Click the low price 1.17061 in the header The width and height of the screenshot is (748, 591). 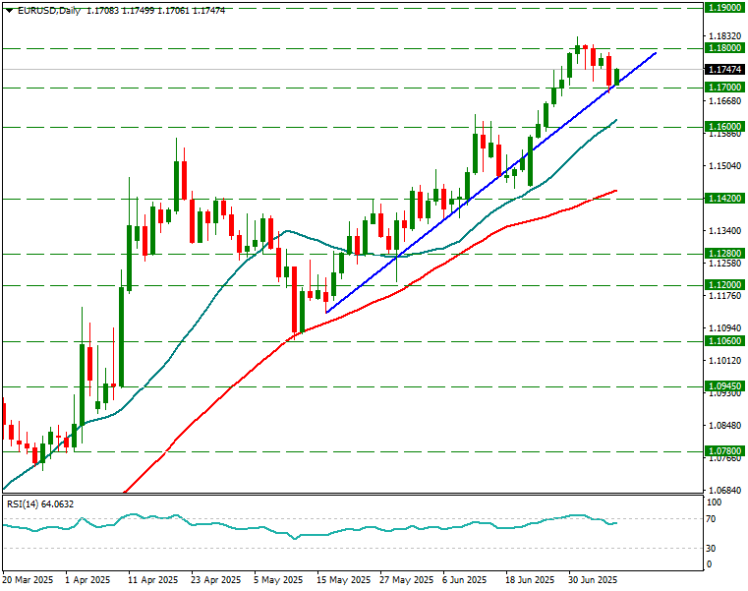pyautogui.click(x=173, y=11)
